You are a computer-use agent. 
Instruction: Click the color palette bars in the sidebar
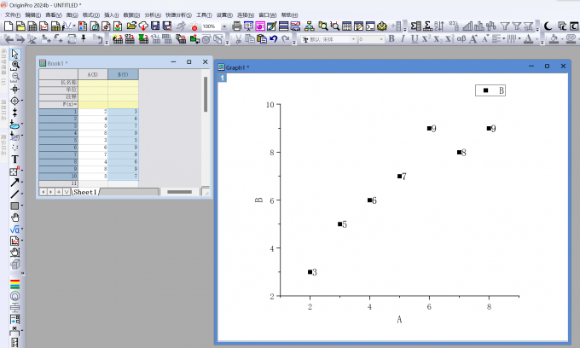14,284
